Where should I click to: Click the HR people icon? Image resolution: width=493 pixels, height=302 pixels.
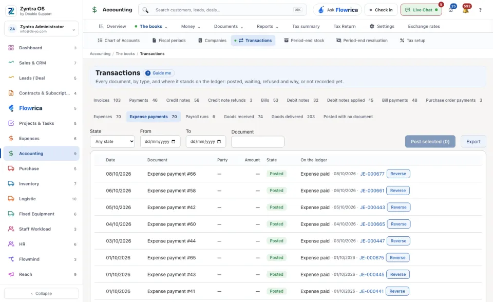click(x=11, y=244)
